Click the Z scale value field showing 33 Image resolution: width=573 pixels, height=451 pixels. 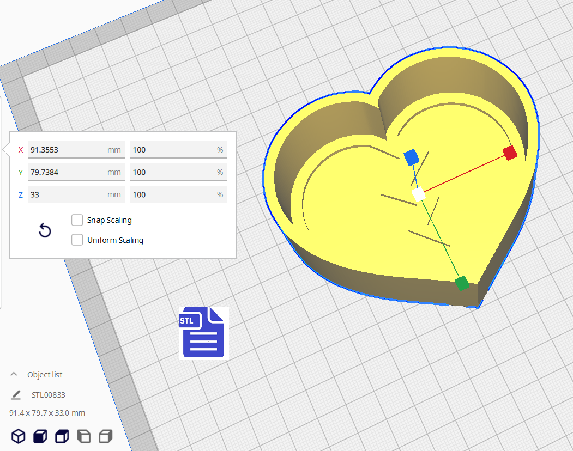click(76, 194)
